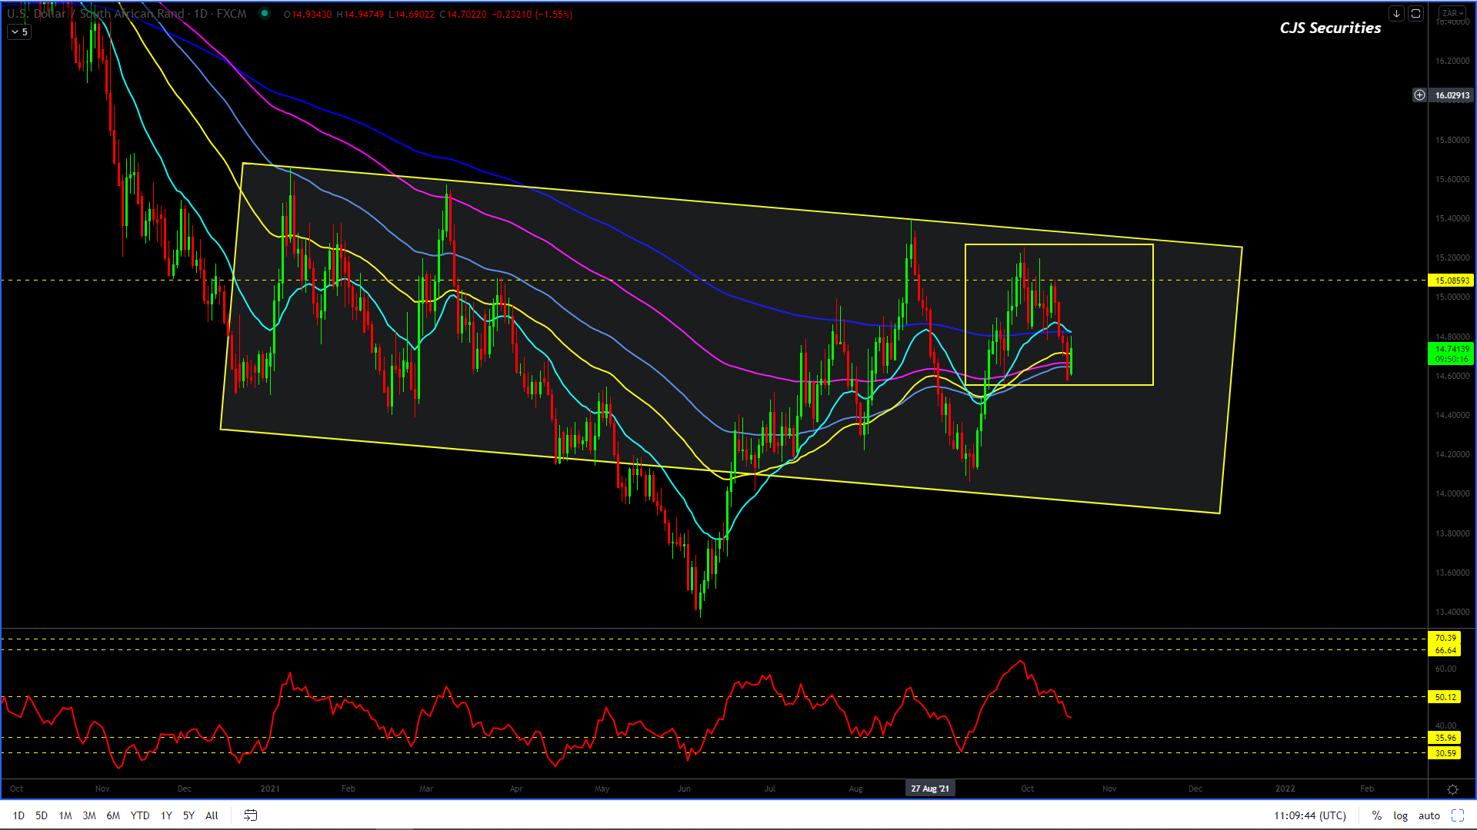Expand the indicators legend chevron showing 5
Viewport: 1477px width, 830px height.
[x=19, y=32]
